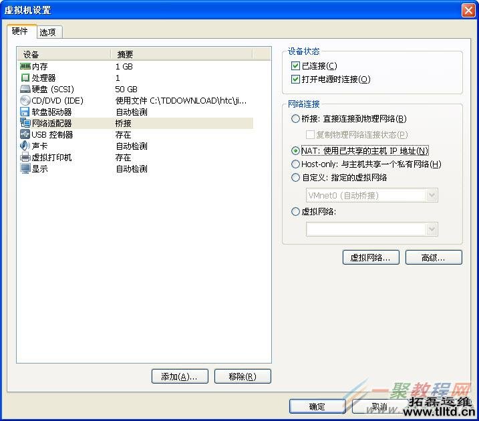Screen dimensions: 479x421
Task: Click 自动检测 summary in 显示 row
Action: pyautogui.click(x=132, y=168)
